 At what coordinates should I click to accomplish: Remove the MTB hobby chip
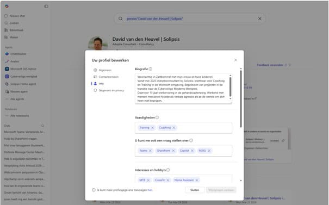(x=148, y=180)
